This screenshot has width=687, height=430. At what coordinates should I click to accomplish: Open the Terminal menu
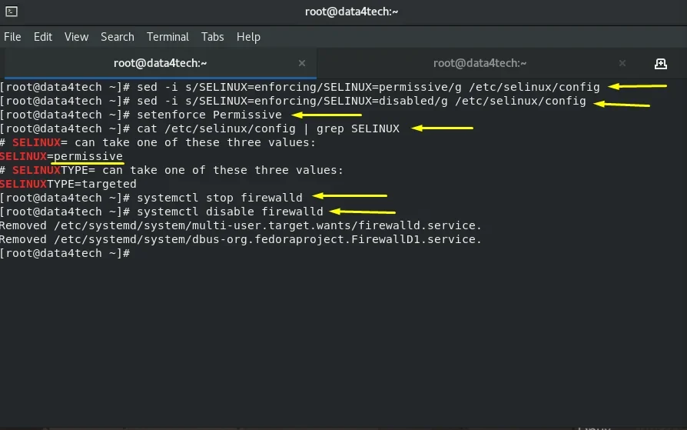point(168,37)
